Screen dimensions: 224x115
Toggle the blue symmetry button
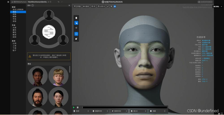(x=76, y=34)
